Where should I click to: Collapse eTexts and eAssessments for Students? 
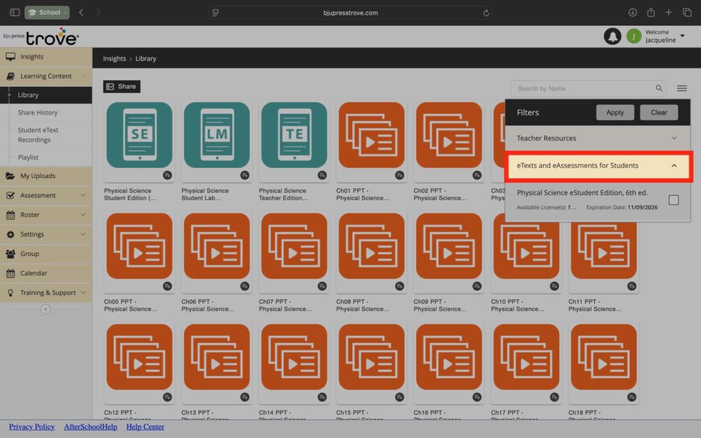pyautogui.click(x=598, y=166)
